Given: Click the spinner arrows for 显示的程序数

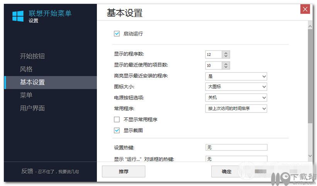Looking at the screenshot, I should (226, 54).
